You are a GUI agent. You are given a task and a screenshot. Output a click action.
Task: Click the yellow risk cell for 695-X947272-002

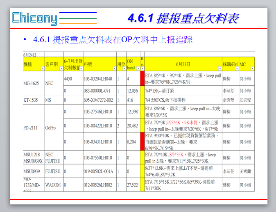click(x=143, y=100)
